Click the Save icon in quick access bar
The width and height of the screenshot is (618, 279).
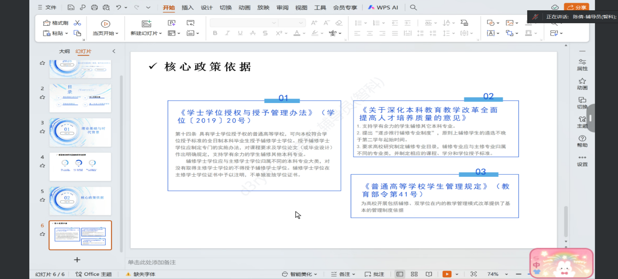71,8
